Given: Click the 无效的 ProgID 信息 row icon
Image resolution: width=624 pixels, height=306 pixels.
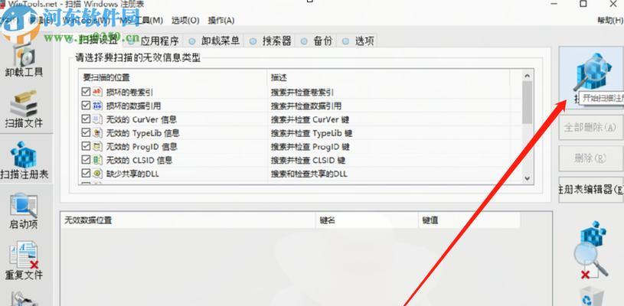Looking at the screenshot, I should click(97, 146).
